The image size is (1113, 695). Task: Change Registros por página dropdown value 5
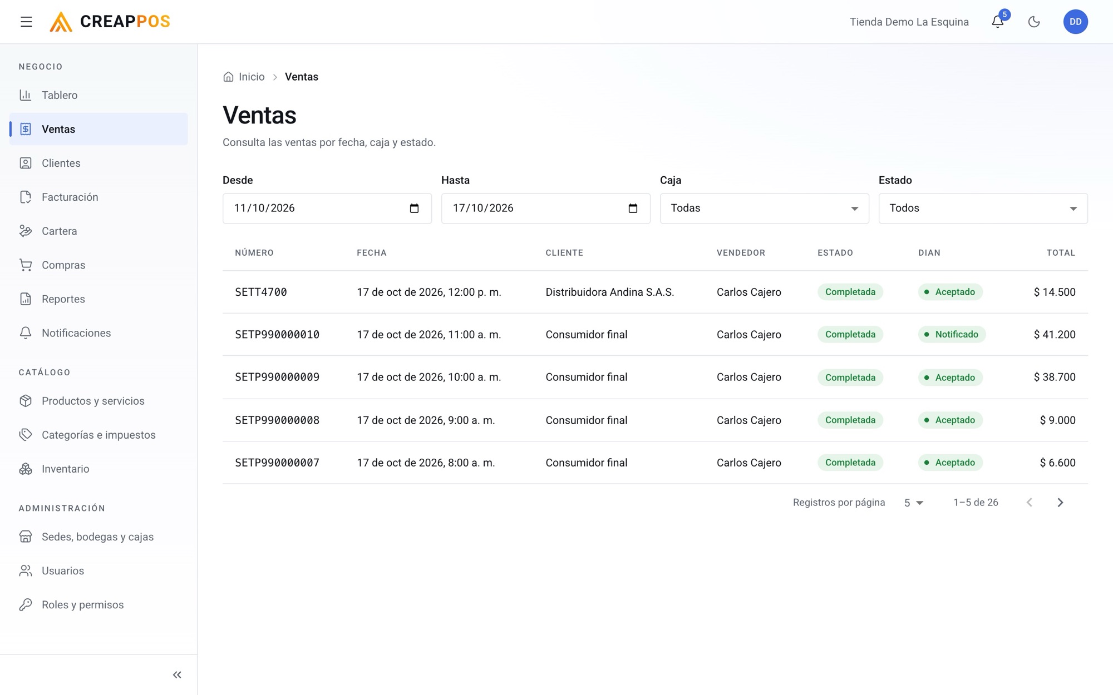click(x=913, y=503)
